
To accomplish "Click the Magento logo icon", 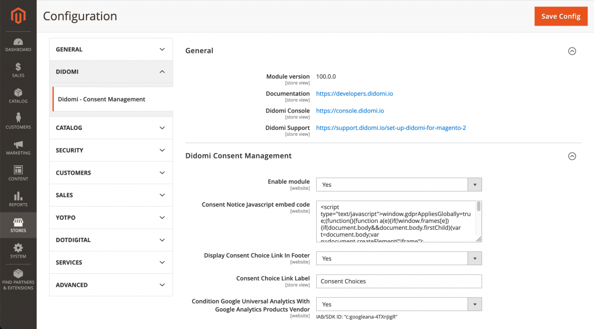I will [18, 16].
